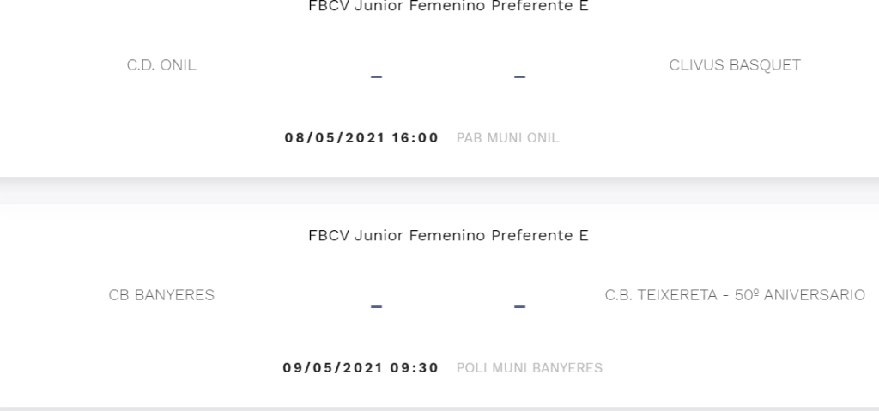Click the 16:00 kickoff time
879x411 pixels.
tap(415, 138)
